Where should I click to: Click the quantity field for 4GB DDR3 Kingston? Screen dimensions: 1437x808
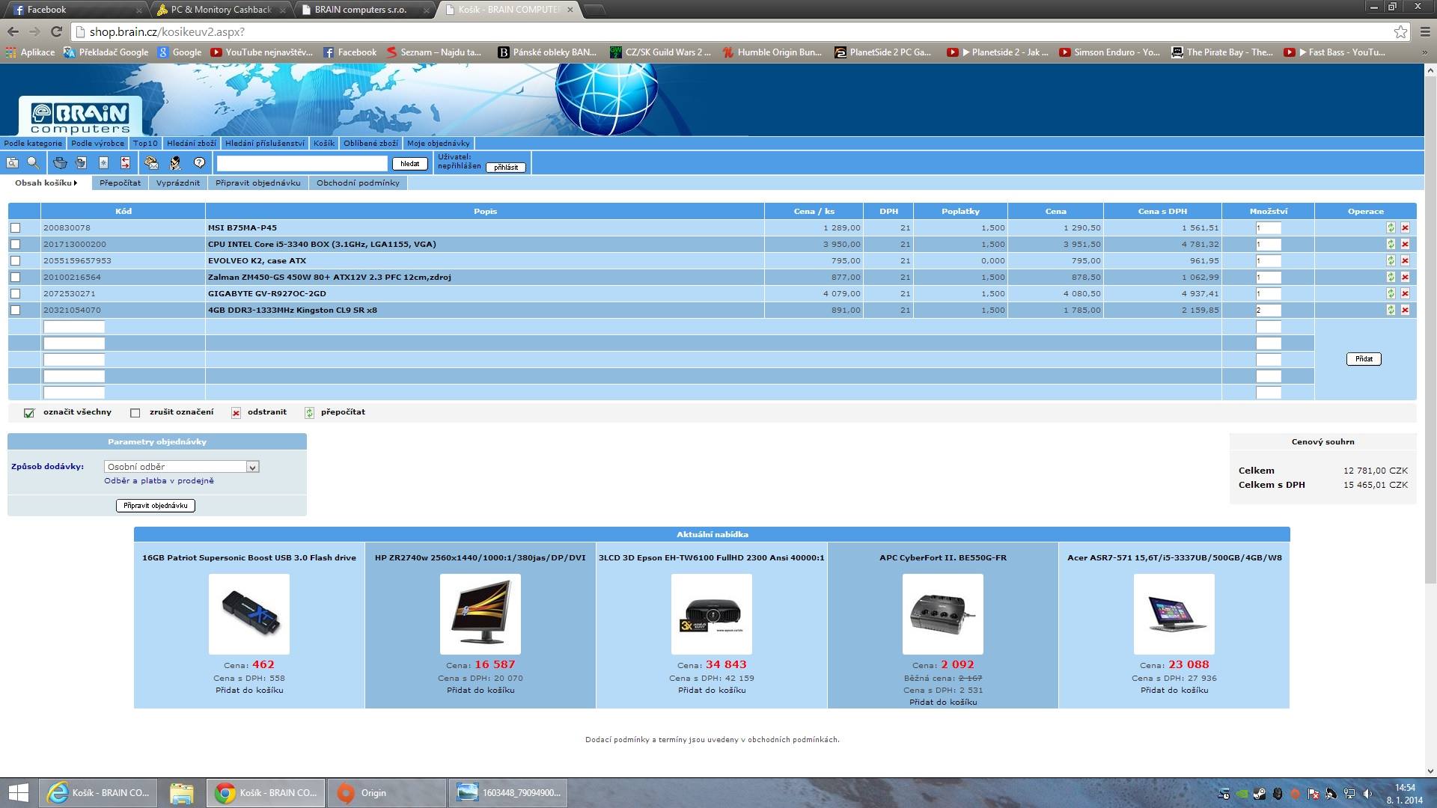1269,310
